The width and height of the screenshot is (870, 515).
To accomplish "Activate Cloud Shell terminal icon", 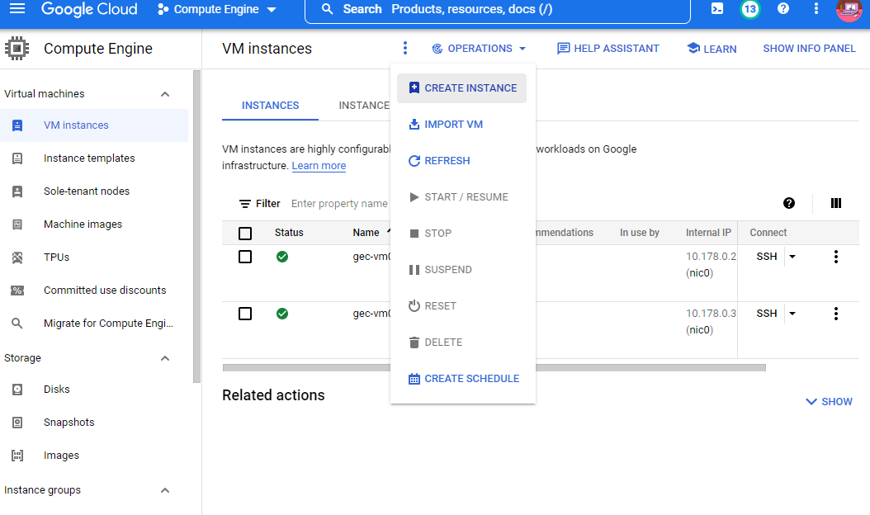I will (x=716, y=8).
